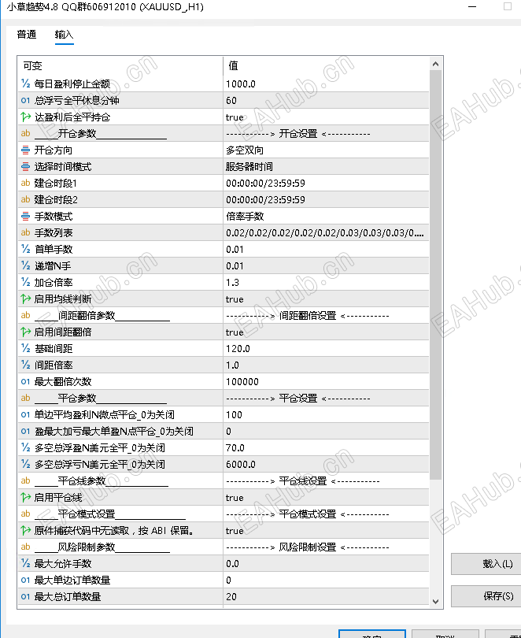This screenshot has width=521, height=638.
Task: Click the 01 icon beside 单边平均盈利N微点平仓
Action: pyautogui.click(x=26, y=415)
